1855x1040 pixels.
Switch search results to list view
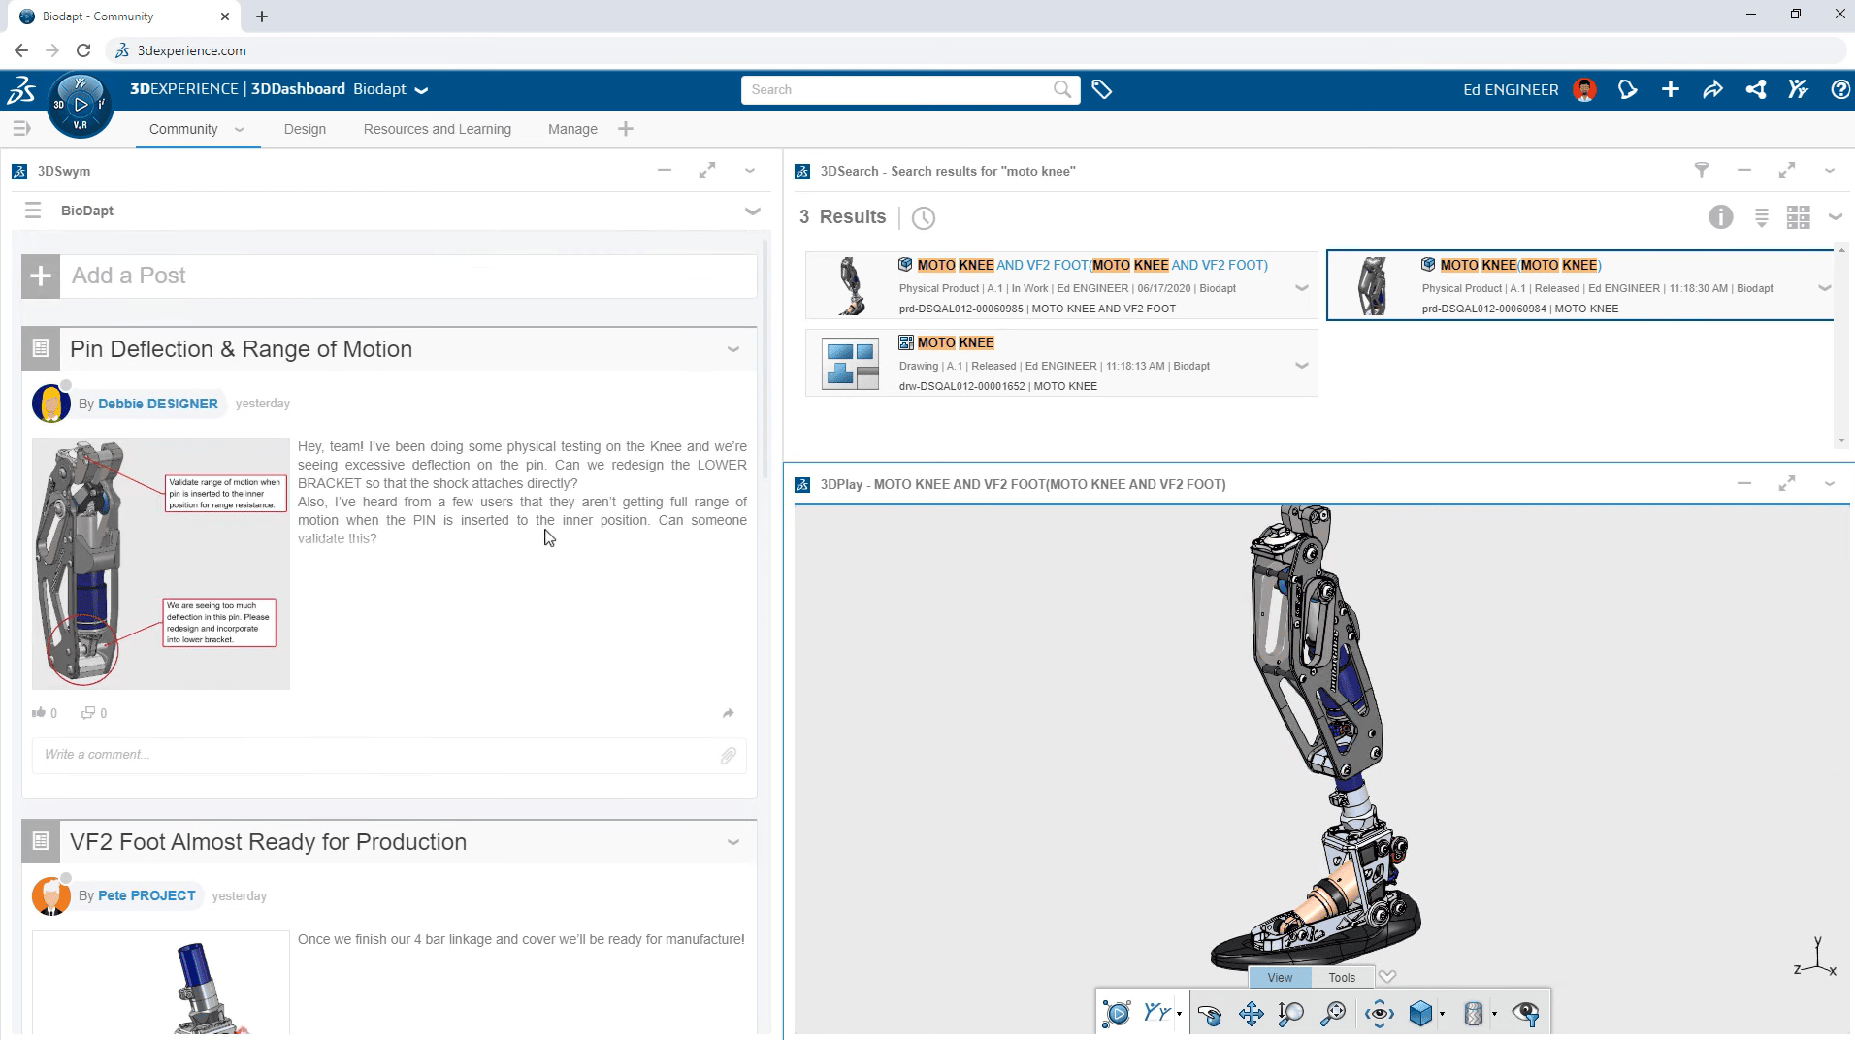[x=1762, y=217]
